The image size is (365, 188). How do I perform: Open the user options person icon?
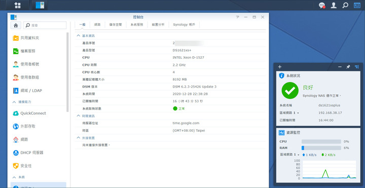(x=334, y=6)
